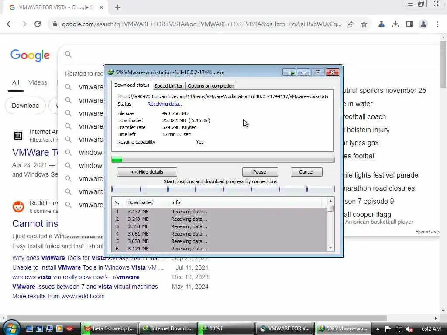Select connection row 3 with 3.358 MB

(x=219, y=226)
